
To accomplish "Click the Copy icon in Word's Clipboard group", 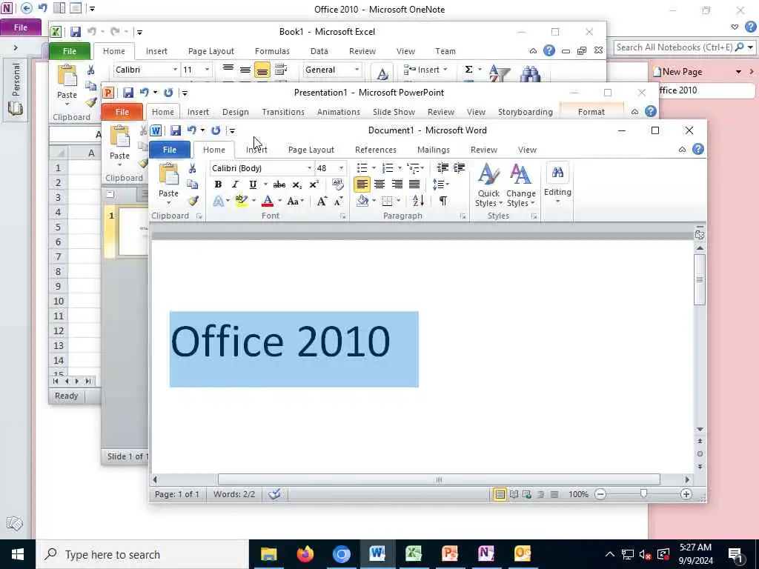I will point(192,184).
